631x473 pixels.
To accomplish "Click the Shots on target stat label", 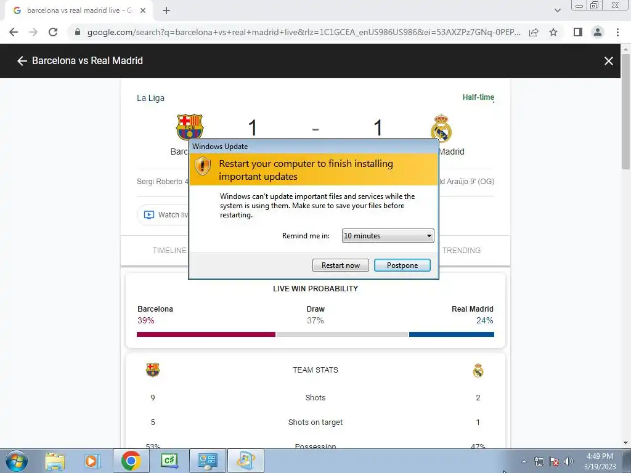I will [x=315, y=422].
